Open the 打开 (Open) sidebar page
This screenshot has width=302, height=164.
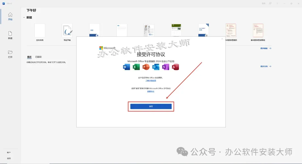tap(10, 54)
